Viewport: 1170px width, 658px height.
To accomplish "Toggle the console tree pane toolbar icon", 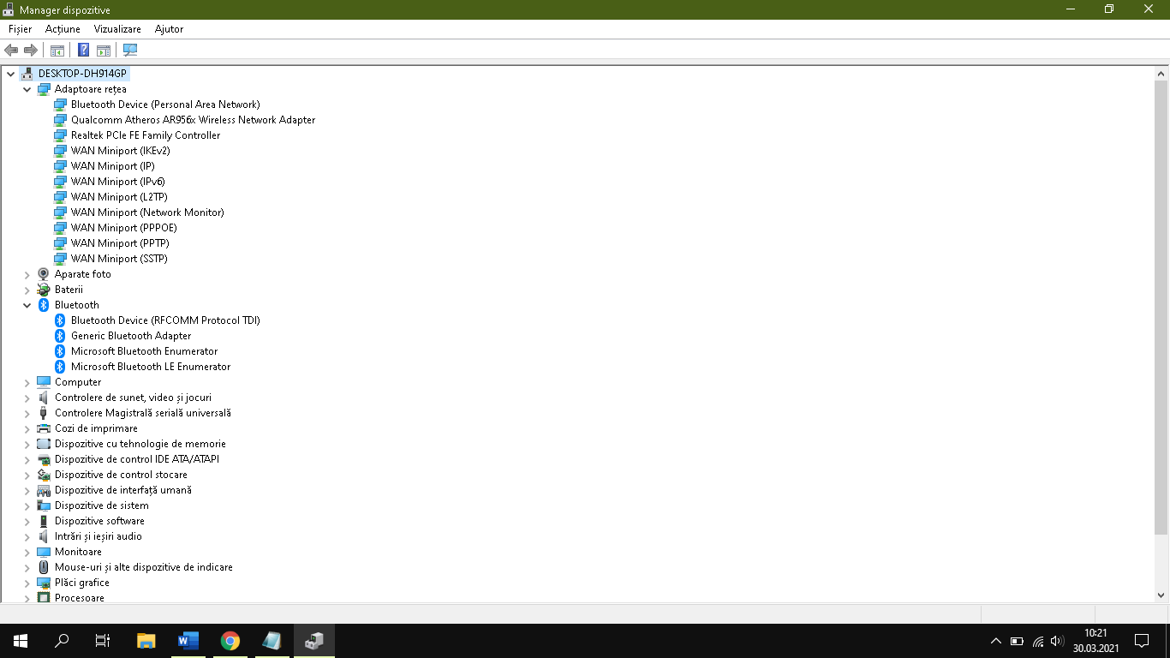I will [x=57, y=50].
